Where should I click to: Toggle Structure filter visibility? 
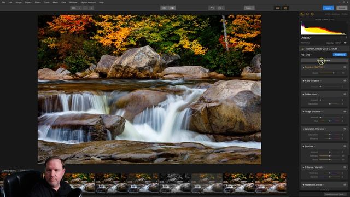pos(345,146)
